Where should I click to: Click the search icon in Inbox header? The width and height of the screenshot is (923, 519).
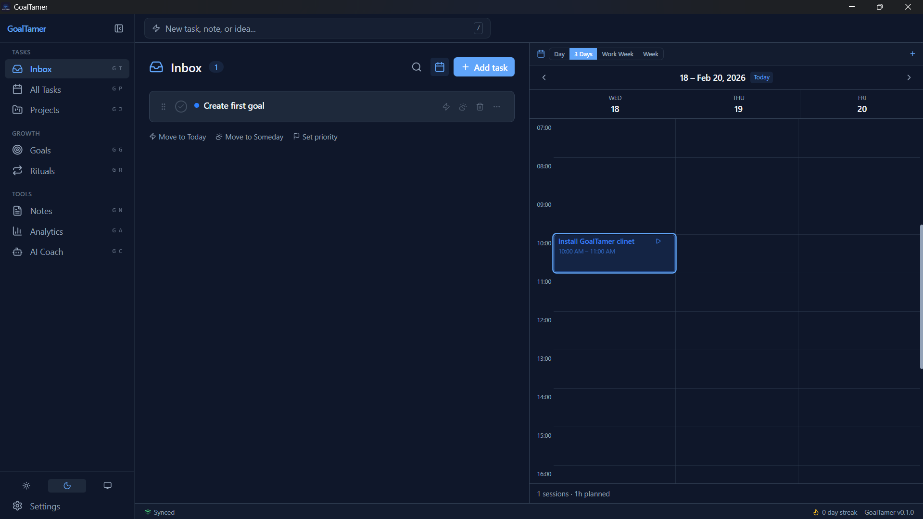point(417,67)
